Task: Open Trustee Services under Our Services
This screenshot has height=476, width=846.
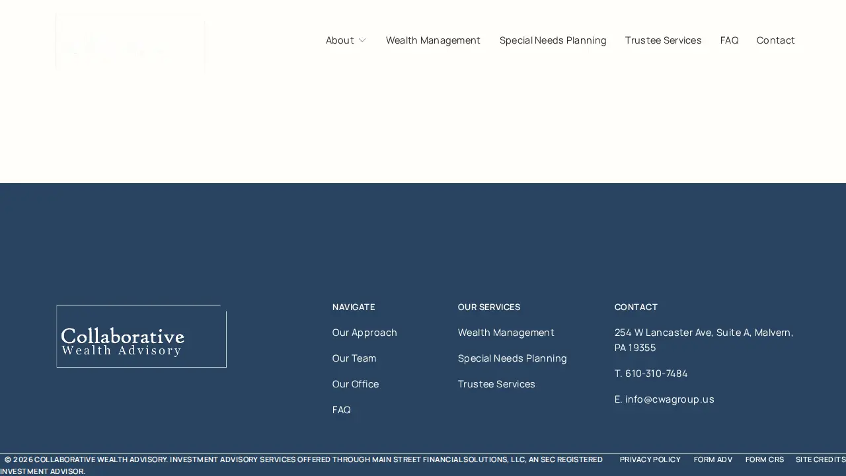Action: (496, 384)
